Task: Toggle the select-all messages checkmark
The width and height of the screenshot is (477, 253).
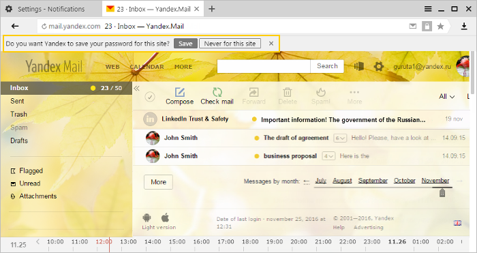Action: (150, 97)
